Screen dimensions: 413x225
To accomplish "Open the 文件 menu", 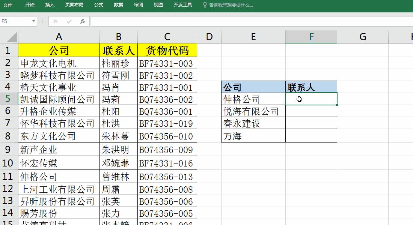I will coord(8,5).
